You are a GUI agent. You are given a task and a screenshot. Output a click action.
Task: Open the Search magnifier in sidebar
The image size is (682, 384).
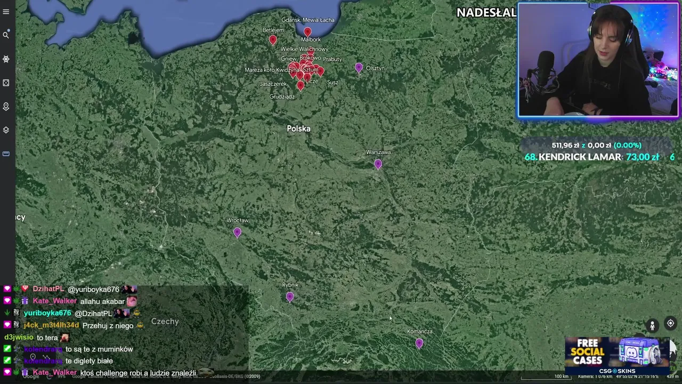[6, 35]
